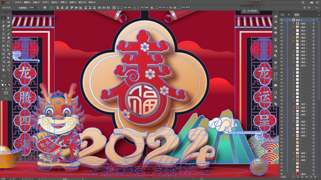Open the Layers panel hamburger menu
321x180 pixels.
coord(319,15)
